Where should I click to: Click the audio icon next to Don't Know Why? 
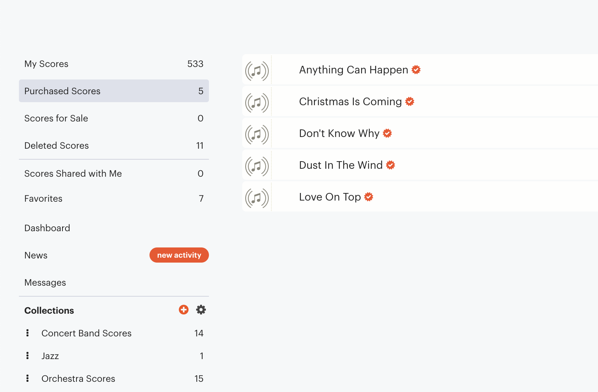pyautogui.click(x=257, y=134)
